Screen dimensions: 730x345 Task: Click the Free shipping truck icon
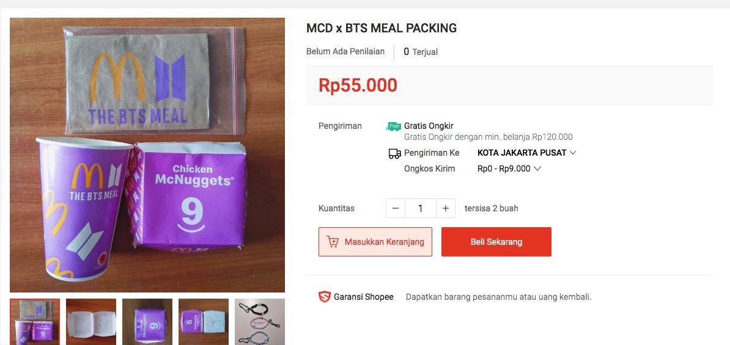tap(394, 126)
